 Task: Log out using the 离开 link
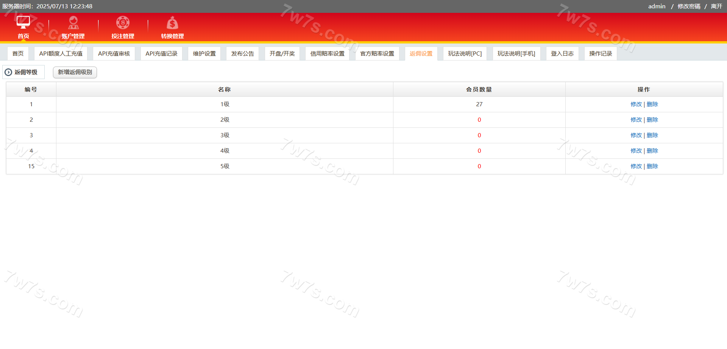(x=716, y=6)
